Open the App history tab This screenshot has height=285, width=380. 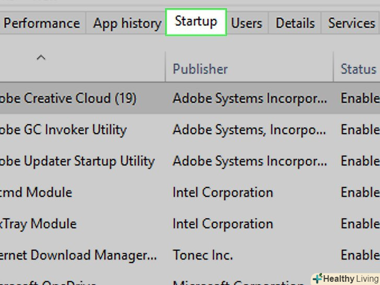tap(127, 23)
